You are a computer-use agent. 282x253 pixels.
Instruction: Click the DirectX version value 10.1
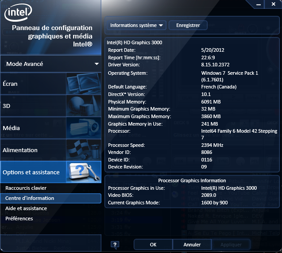pos(206,94)
